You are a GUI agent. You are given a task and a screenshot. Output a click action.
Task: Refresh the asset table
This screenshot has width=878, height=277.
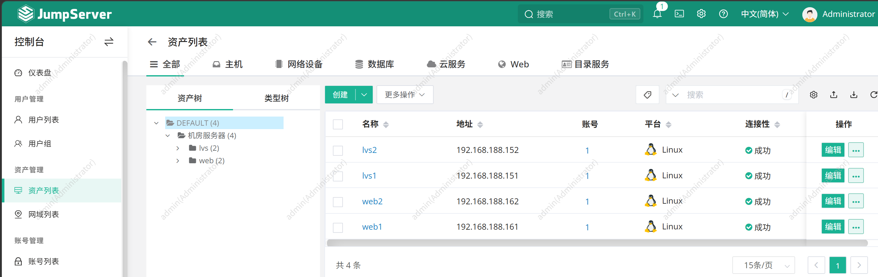click(874, 95)
